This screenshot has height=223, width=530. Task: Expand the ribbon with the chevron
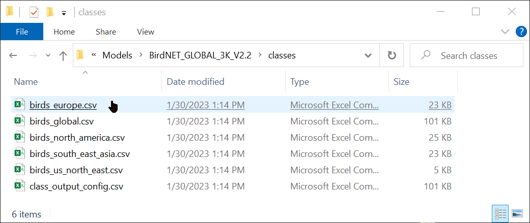pyautogui.click(x=505, y=31)
